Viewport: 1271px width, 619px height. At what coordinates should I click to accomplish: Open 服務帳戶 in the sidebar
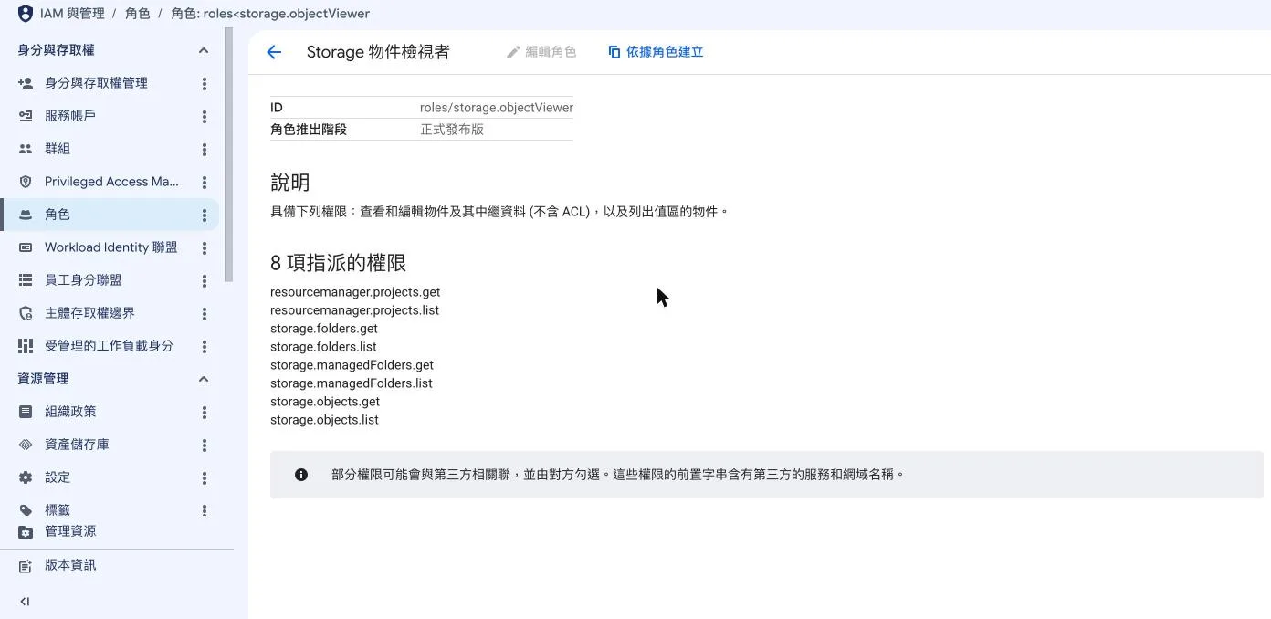[x=70, y=116]
